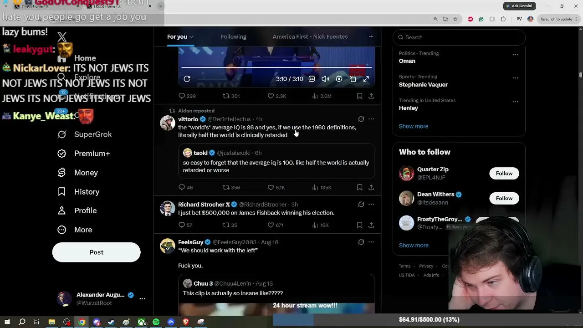Open Premium+ in sidebar
The width and height of the screenshot is (583, 328).
84,154
